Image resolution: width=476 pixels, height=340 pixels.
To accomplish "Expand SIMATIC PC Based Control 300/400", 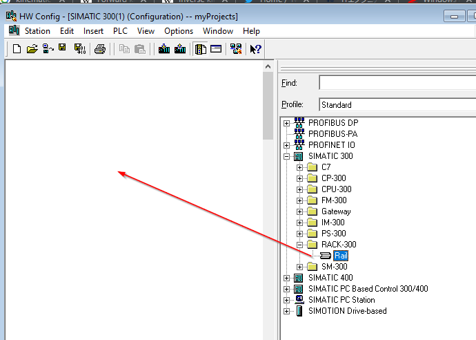I will tap(286, 290).
